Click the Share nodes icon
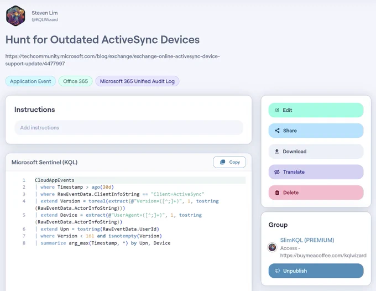Screen dimensions: 376x291 click(x=277, y=131)
